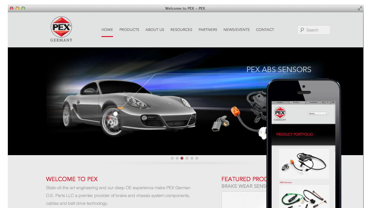This screenshot has width=371, height=208.
Task: Click the white hotspot dot on car wheel
Action: pyautogui.click(x=115, y=114)
